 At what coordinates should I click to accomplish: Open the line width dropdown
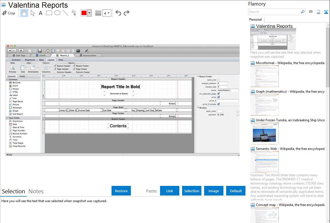tap(107, 13)
